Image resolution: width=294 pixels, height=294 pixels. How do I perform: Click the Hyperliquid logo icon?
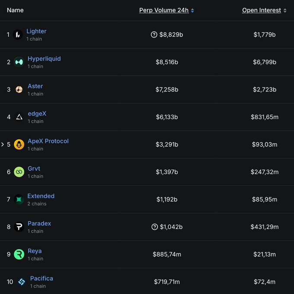click(x=19, y=62)
